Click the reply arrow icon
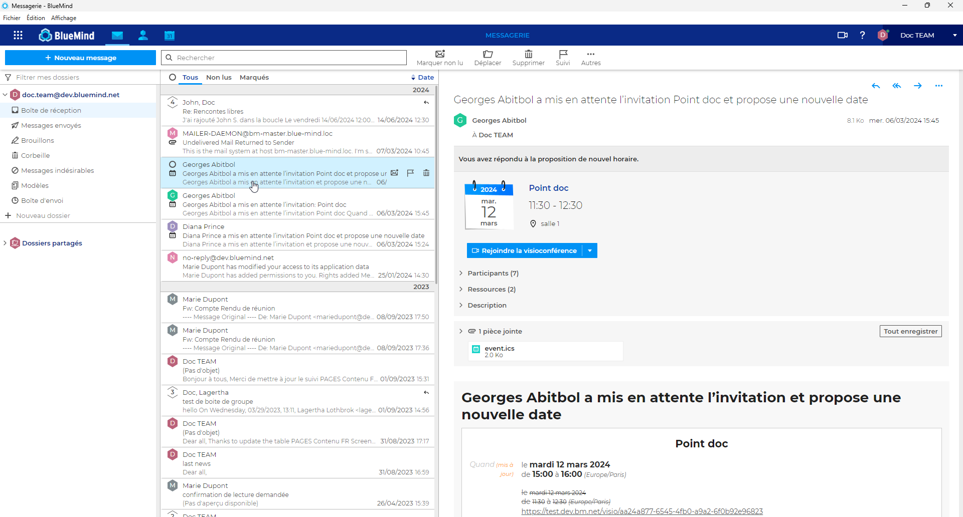 click(876, 86)
